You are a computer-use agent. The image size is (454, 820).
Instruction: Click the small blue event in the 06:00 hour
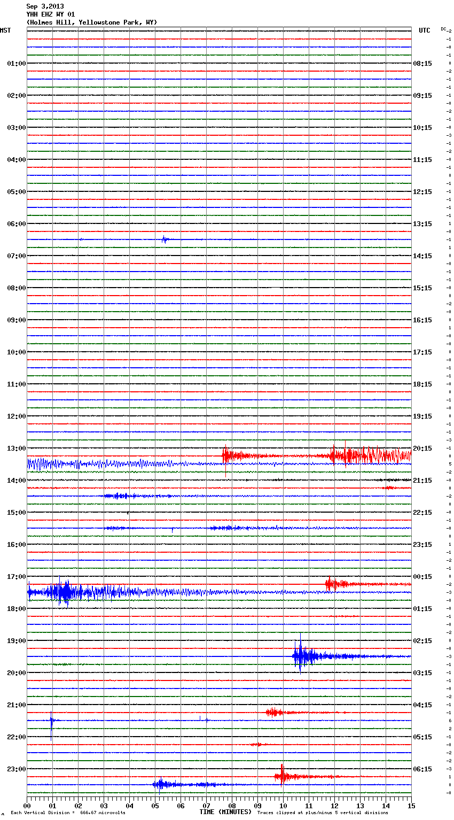point(165,239)
